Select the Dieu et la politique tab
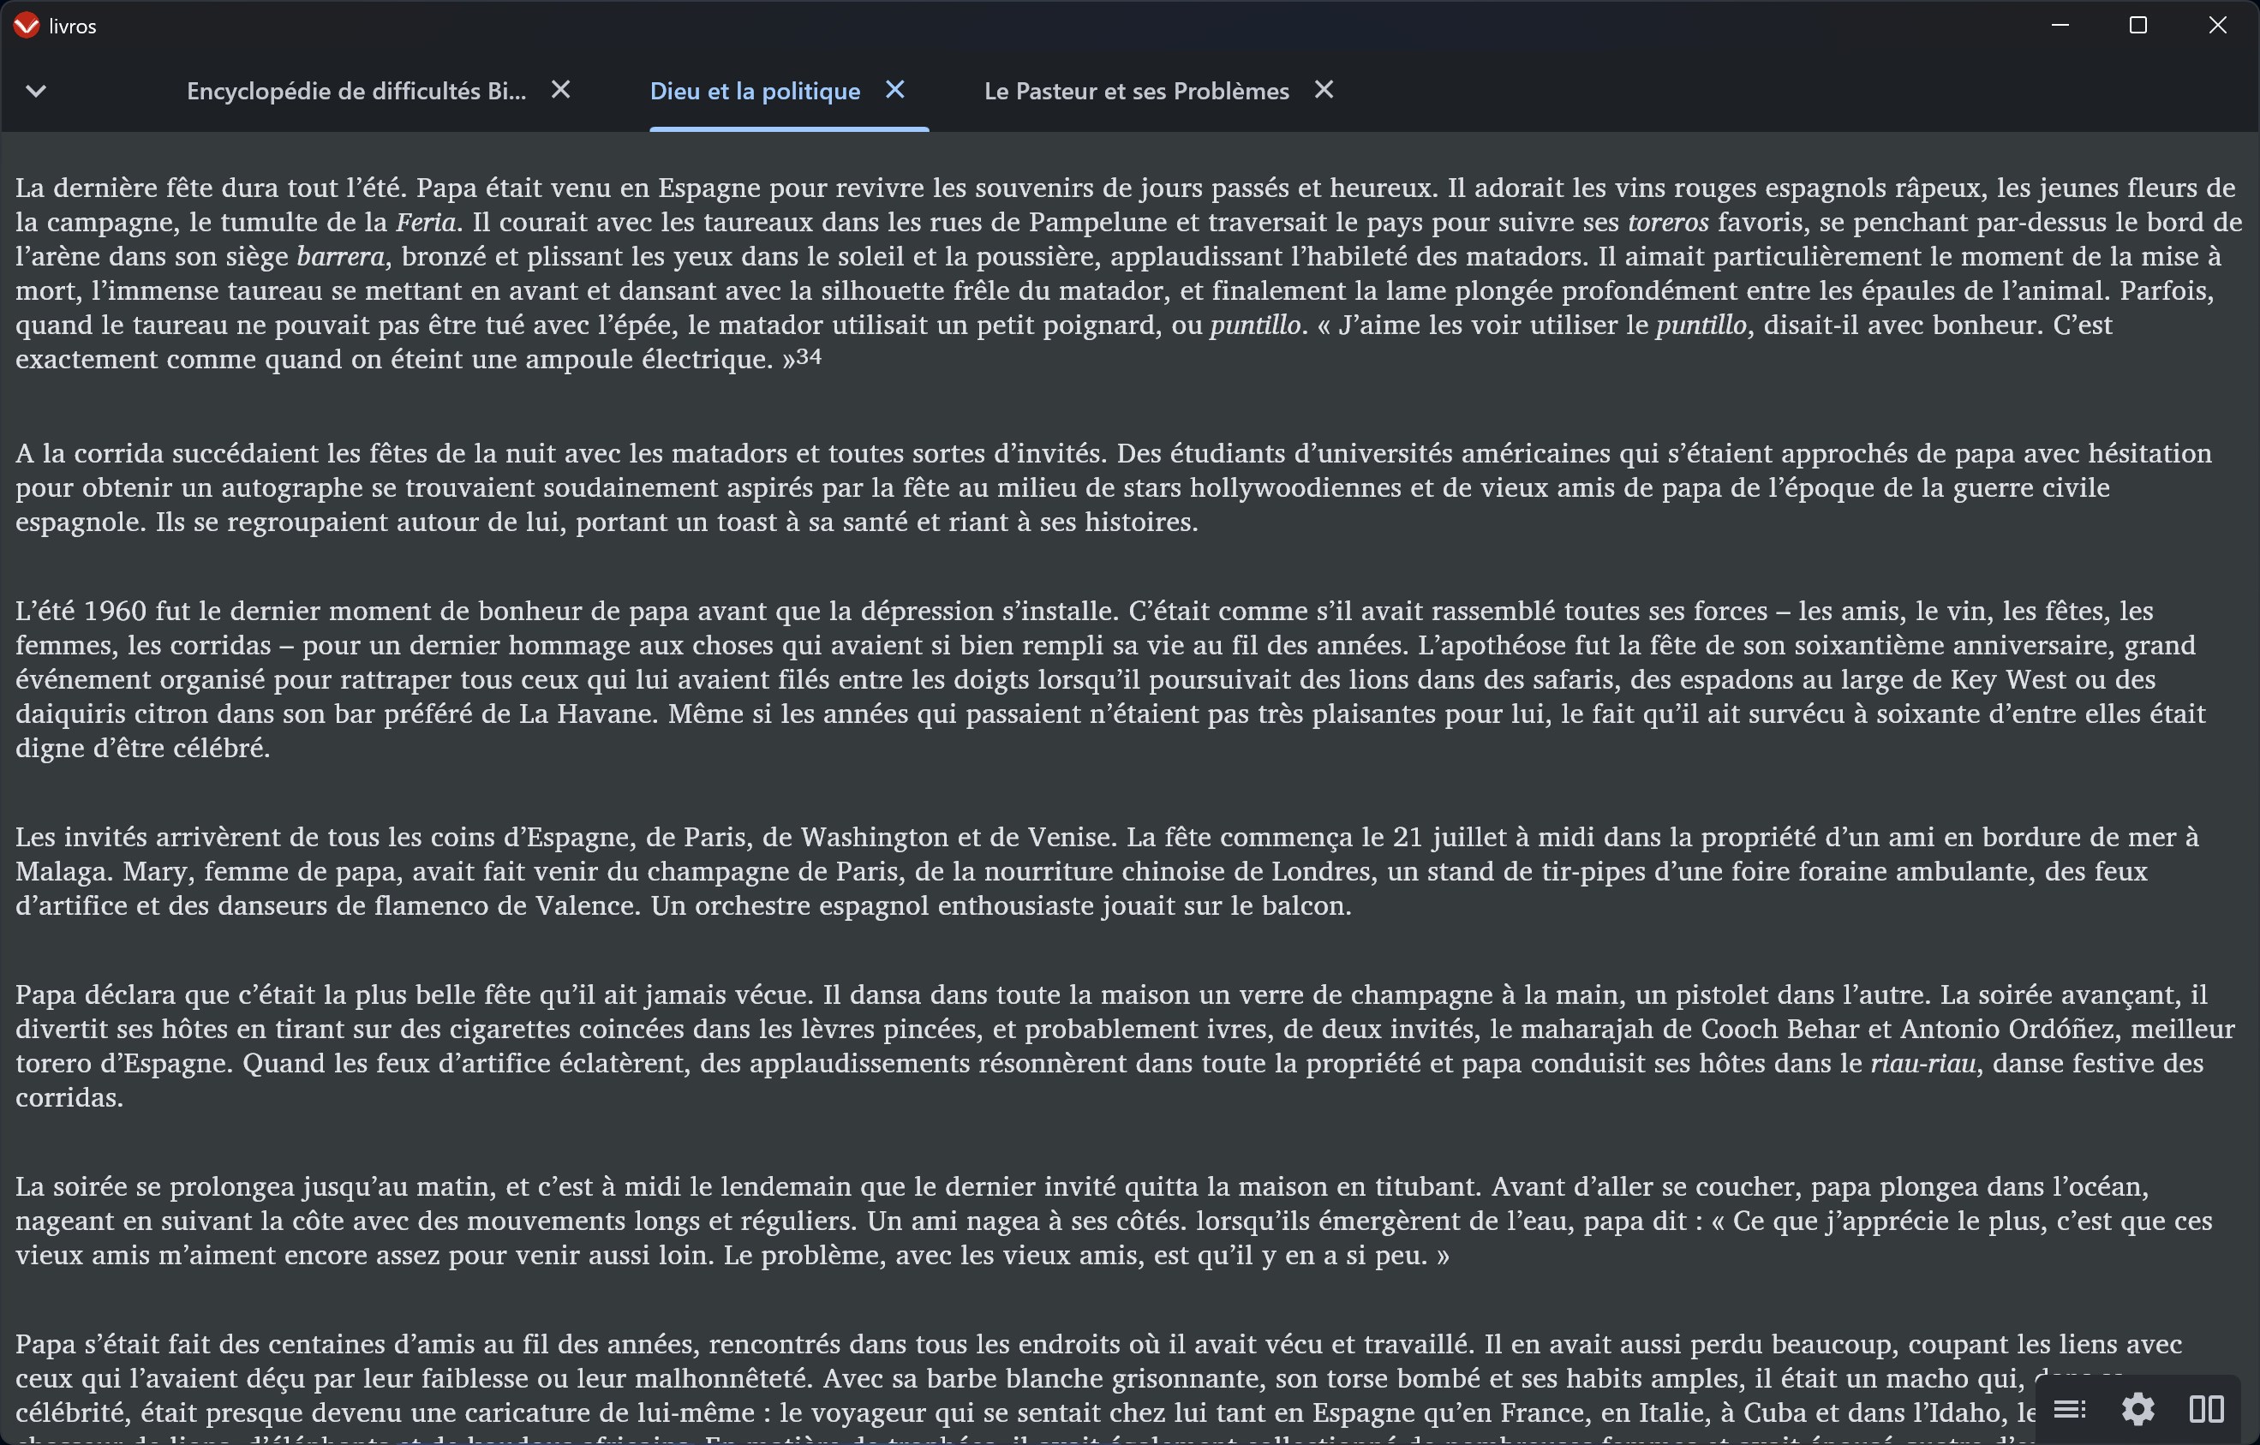This screenshot has height=1445, width=2260. tap(755, 91)
